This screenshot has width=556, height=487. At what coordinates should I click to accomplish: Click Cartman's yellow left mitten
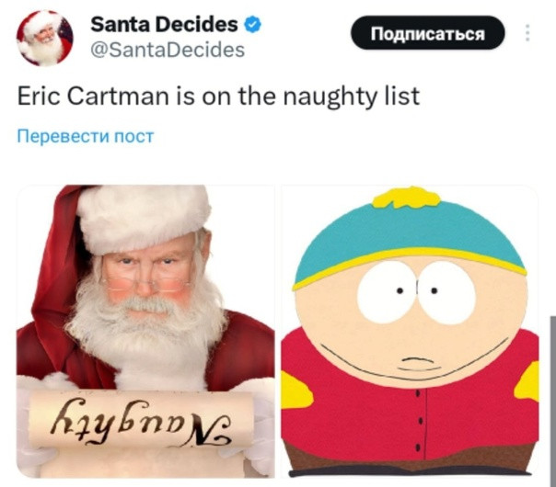pos(296,391)
